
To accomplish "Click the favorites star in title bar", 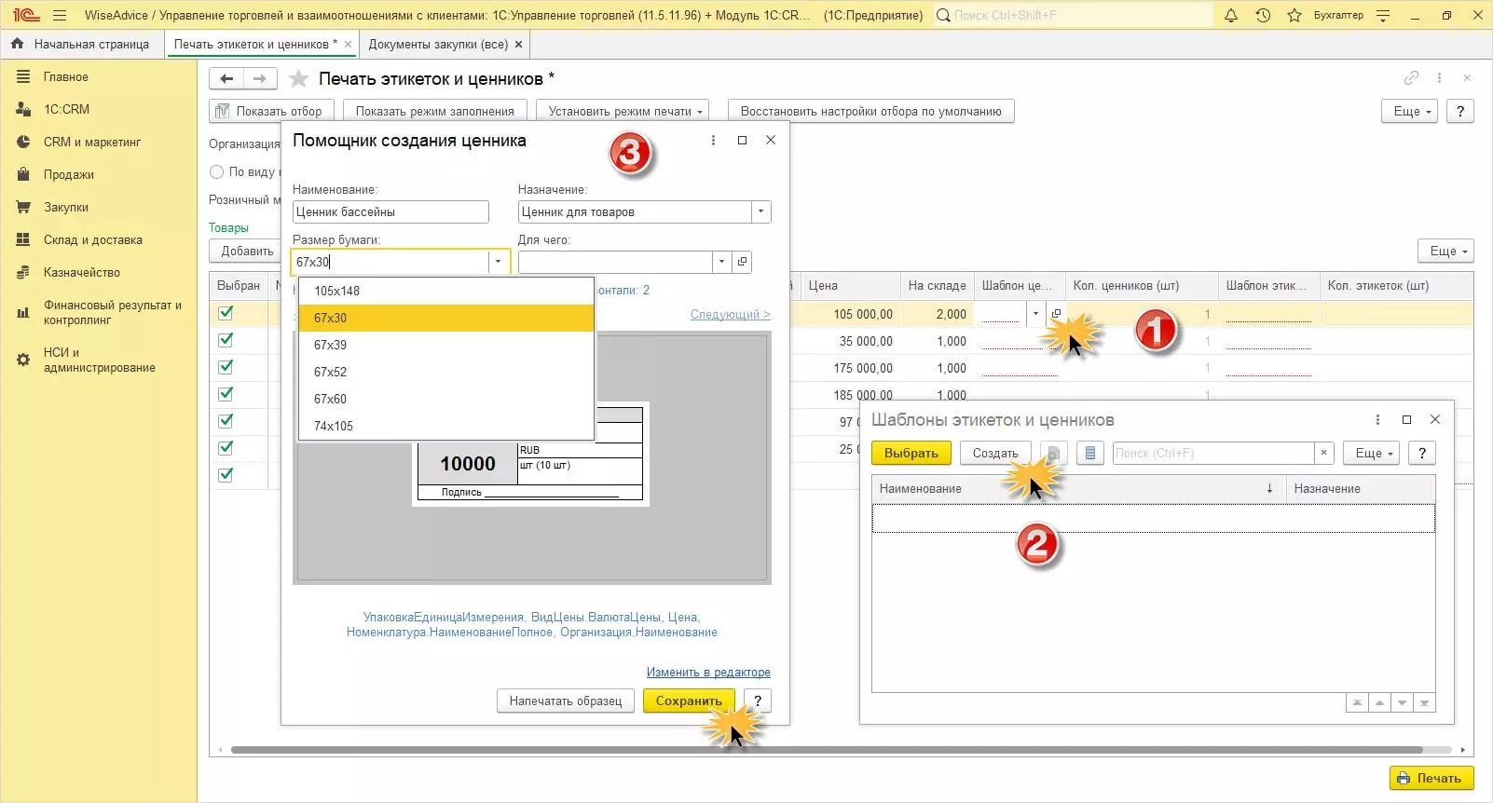I will (1294, 15).
